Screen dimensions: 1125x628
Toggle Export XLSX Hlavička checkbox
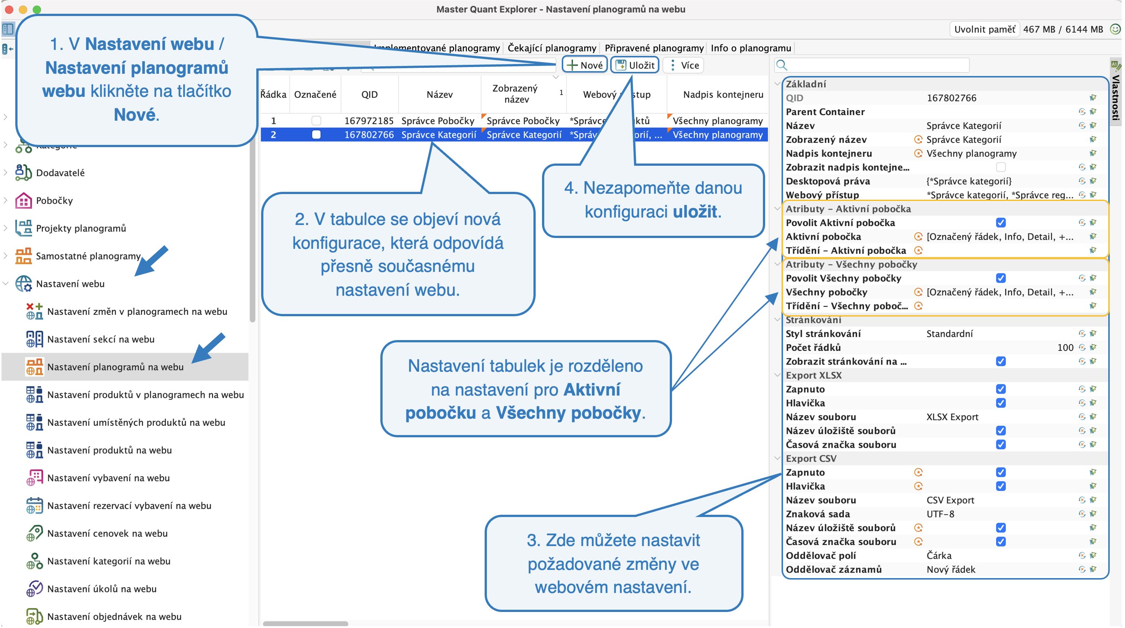[x=1001, y=403]
